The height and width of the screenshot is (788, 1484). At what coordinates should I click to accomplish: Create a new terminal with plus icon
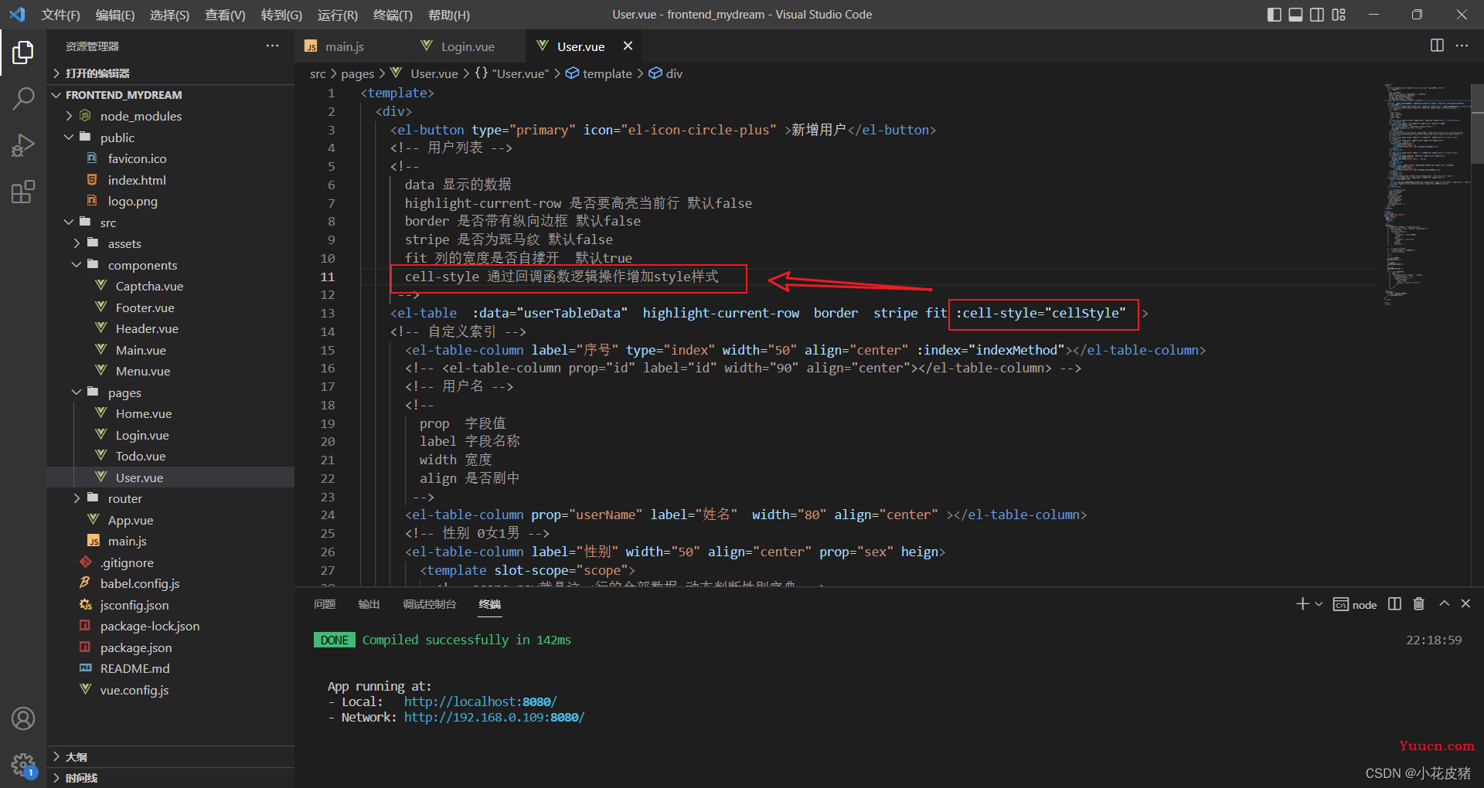pos(1302,604)
